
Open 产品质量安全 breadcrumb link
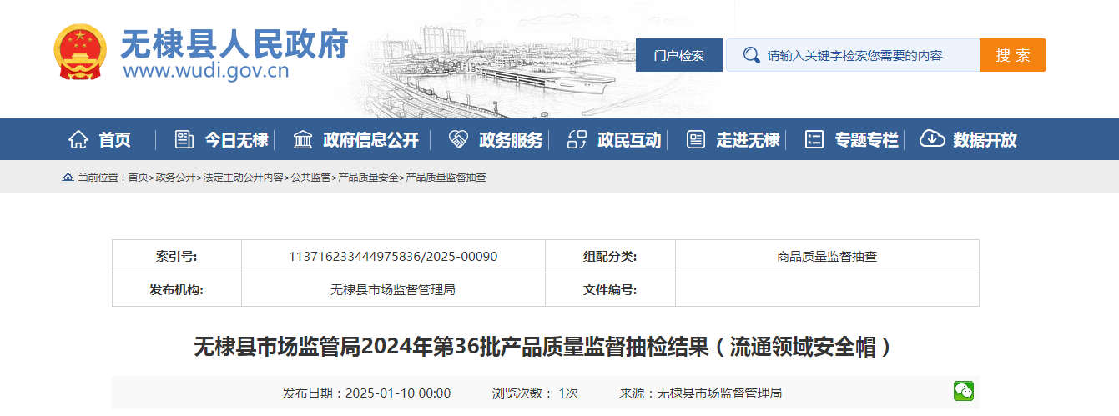[368, 178]
